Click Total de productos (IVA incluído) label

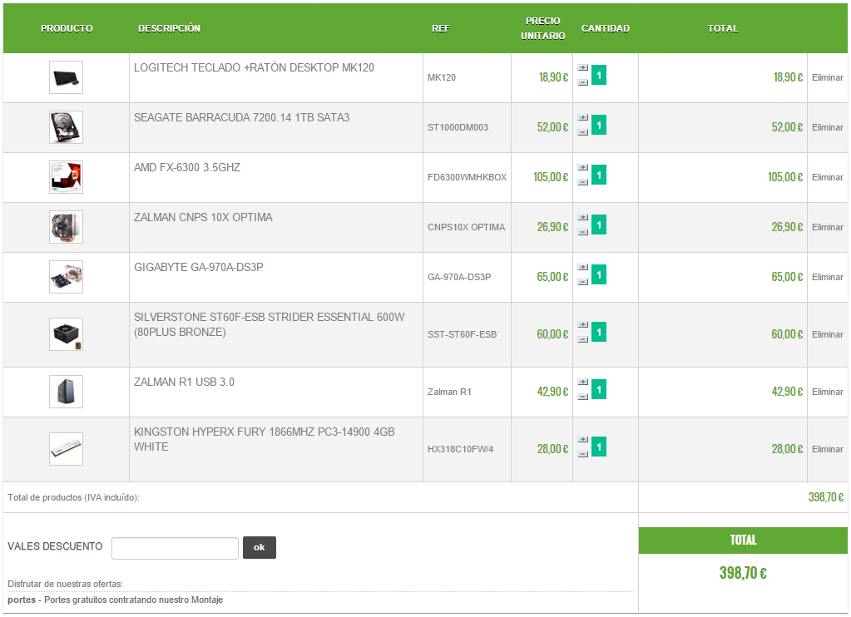73,497
